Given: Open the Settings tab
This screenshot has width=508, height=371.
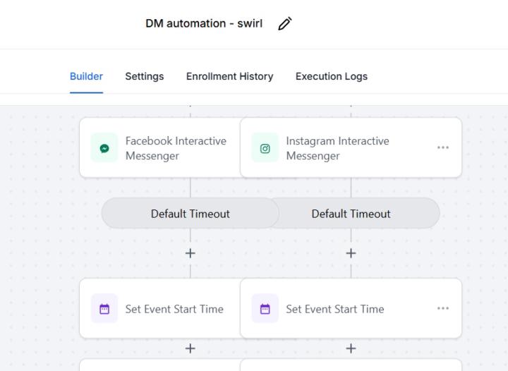Looking at the screenshot, I should (x=145, y=76).
